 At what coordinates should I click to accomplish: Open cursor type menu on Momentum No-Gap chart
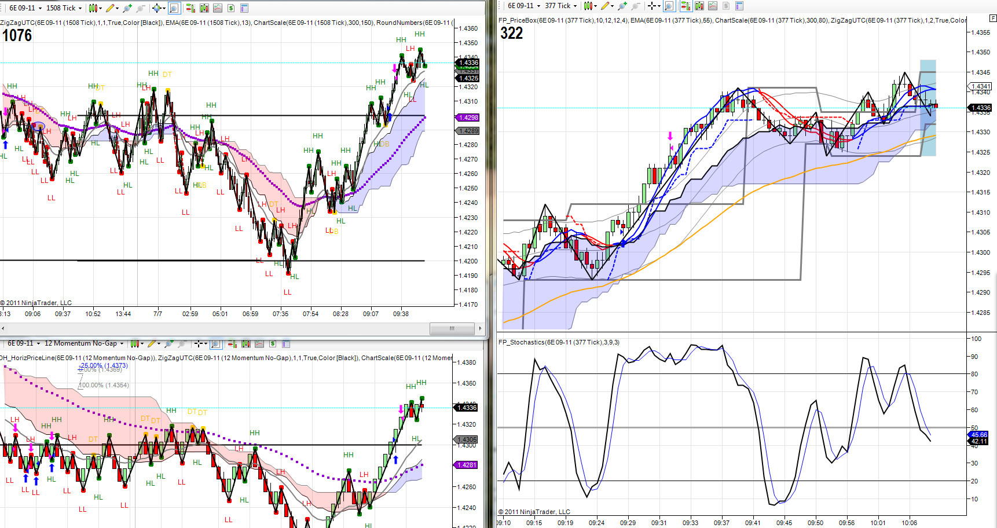200,343
